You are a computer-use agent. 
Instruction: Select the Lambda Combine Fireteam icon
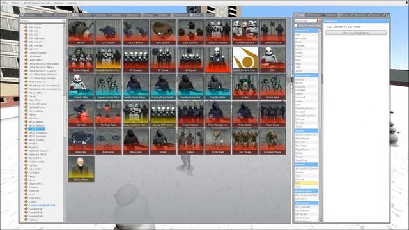point(245,59)
